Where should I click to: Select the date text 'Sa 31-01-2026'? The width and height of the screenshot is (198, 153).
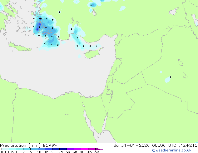click(131, 146)
